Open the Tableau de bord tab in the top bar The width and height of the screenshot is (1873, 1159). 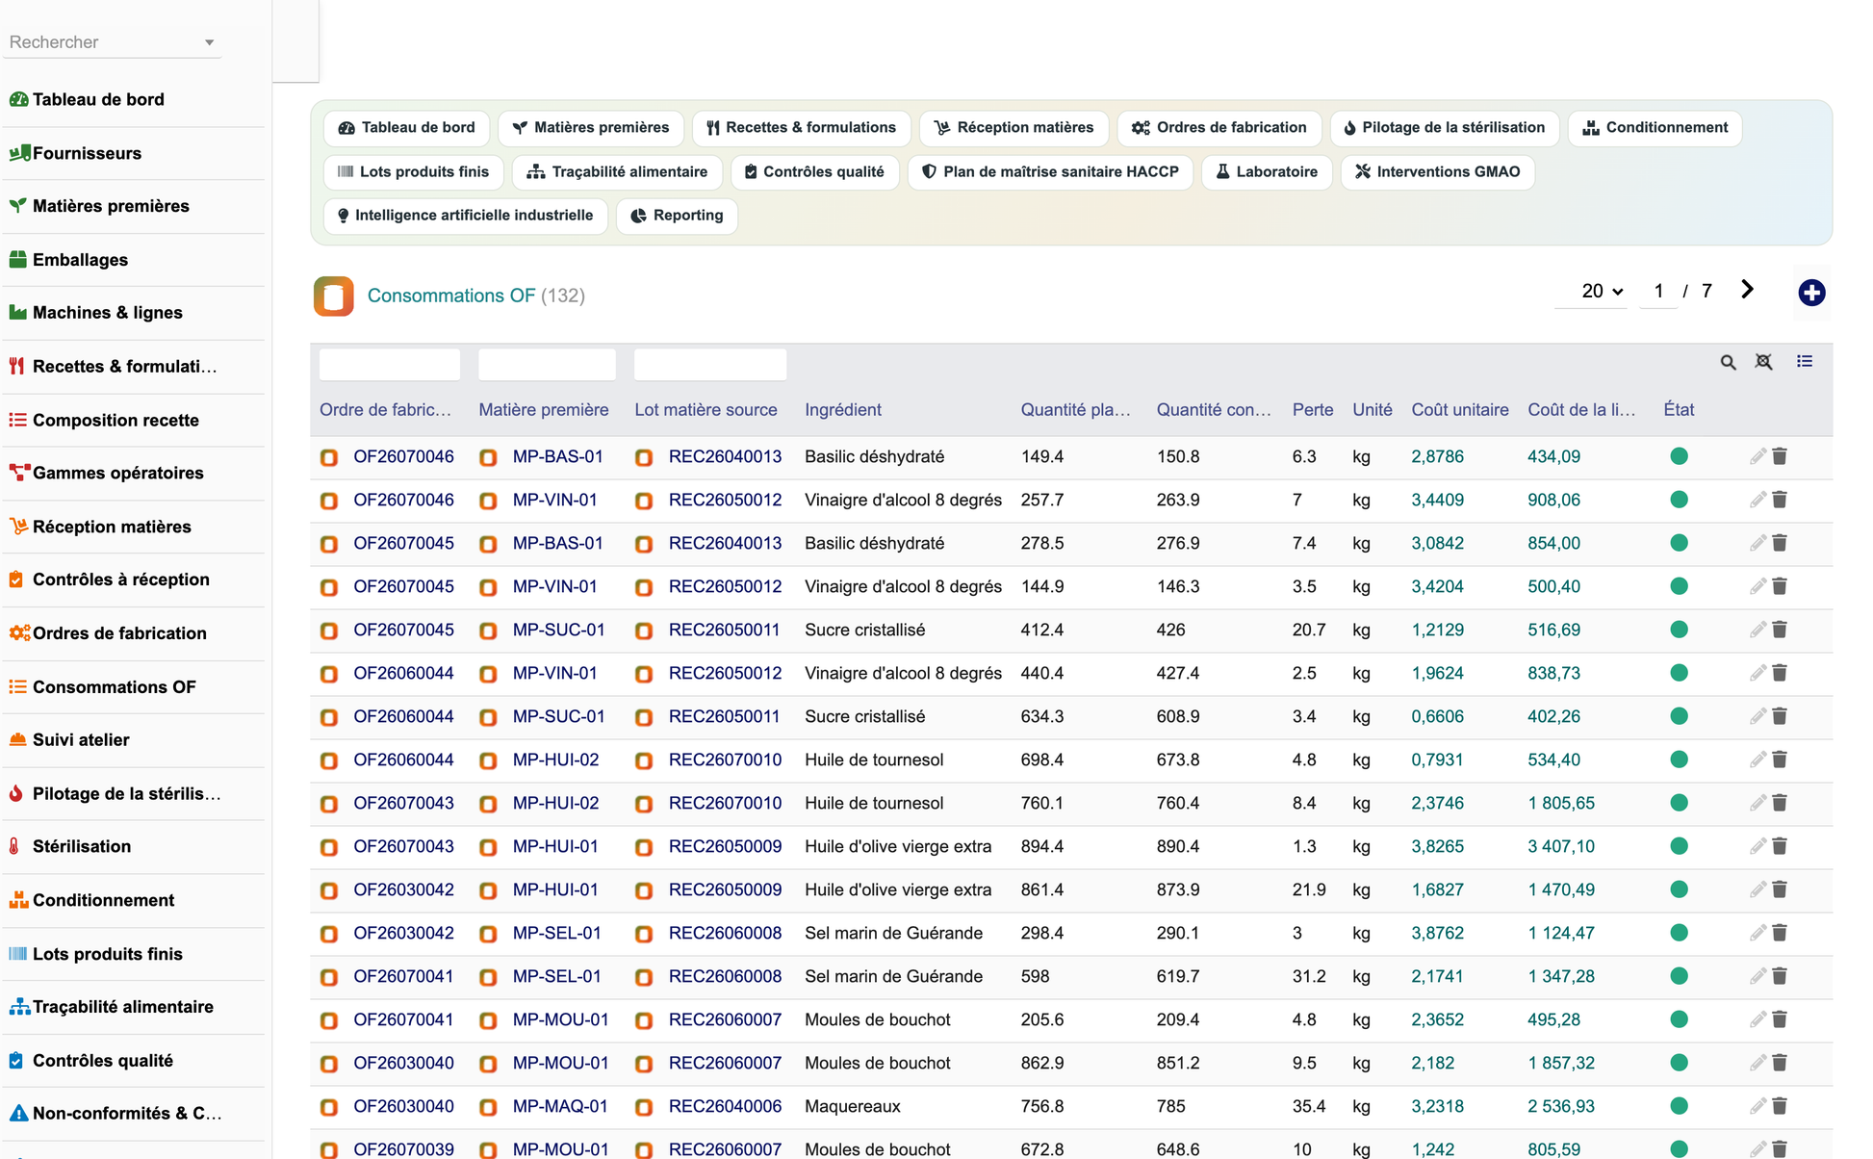pyautogui.click(x=406, y=128)
